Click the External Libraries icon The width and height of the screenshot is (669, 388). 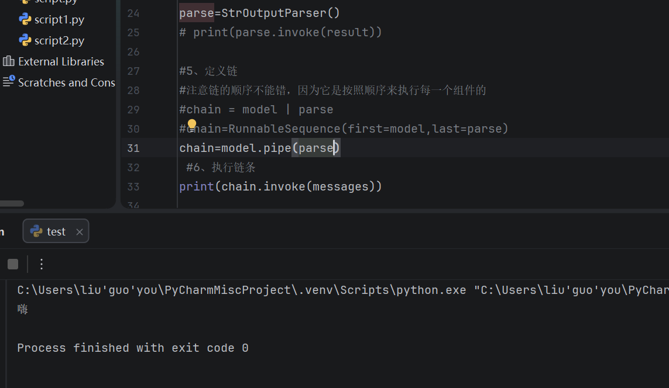[x=9, y=61]
